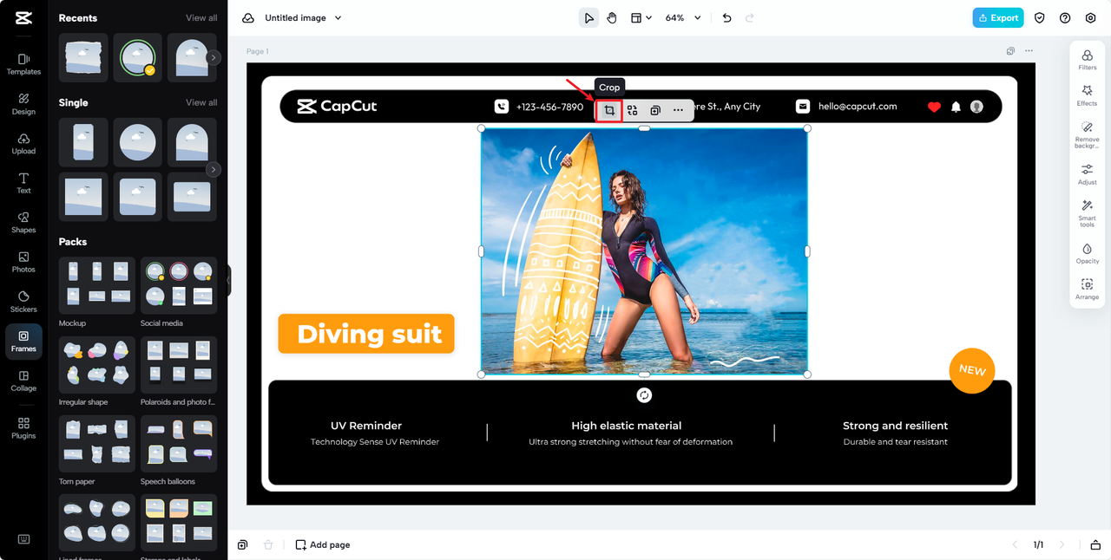Open the Filters panel
Screen dimensions: 1111x560
pos(1087,61)
